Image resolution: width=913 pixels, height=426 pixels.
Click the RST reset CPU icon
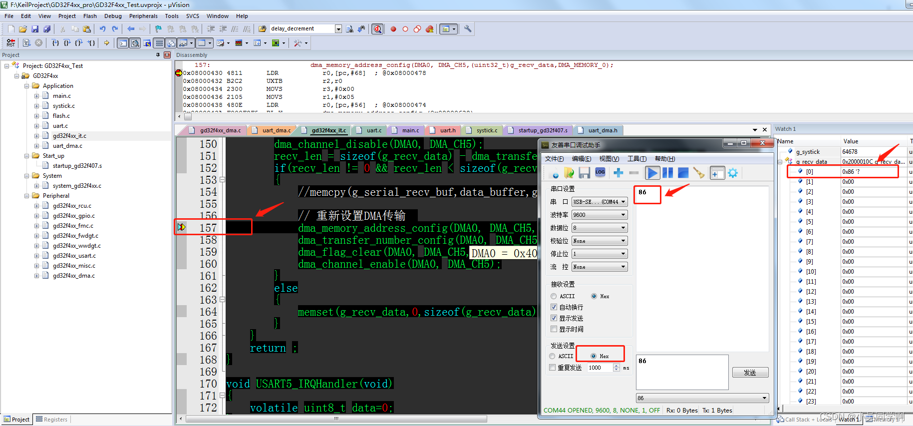pos(11,43)
